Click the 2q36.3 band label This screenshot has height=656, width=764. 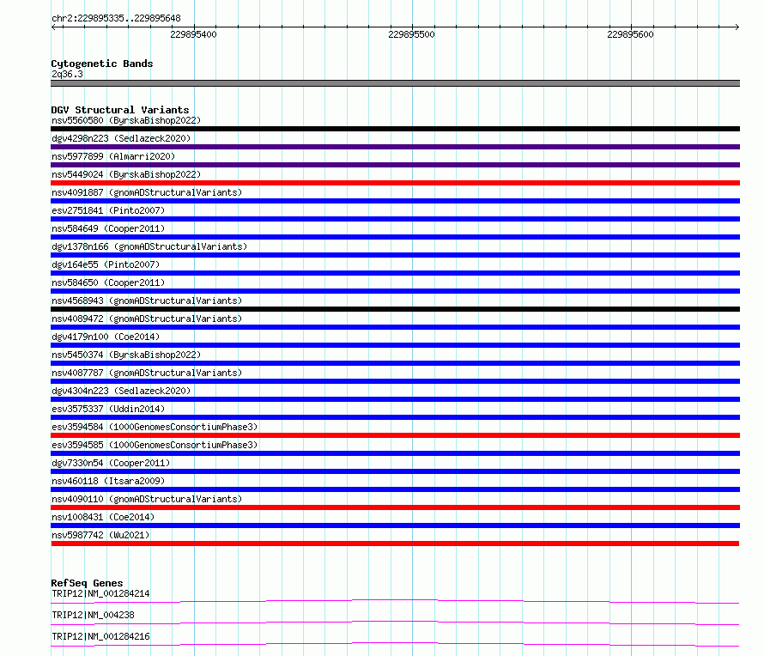(x=67, y=74)
